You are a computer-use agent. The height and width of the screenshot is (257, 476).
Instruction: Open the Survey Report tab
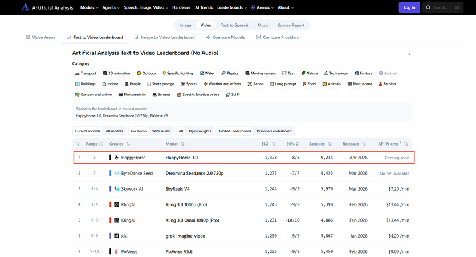point(291,25)
